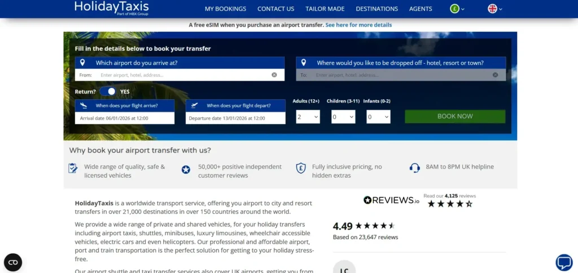Pick the arrival date 06/01/2026 field
578x273 pixels.
(125, 118)
